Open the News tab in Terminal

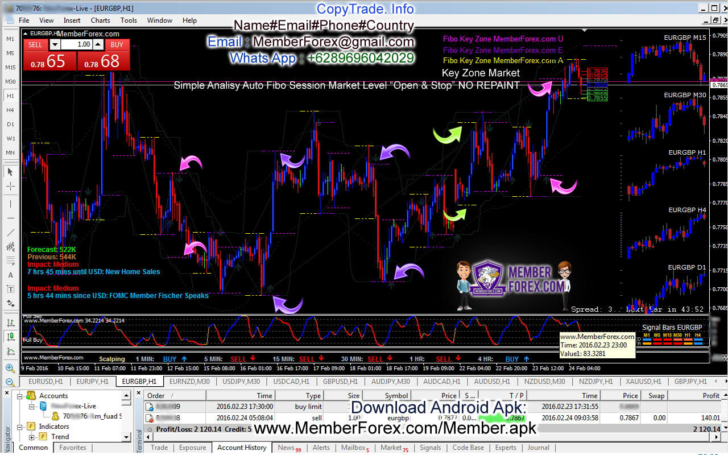point(289,448)
